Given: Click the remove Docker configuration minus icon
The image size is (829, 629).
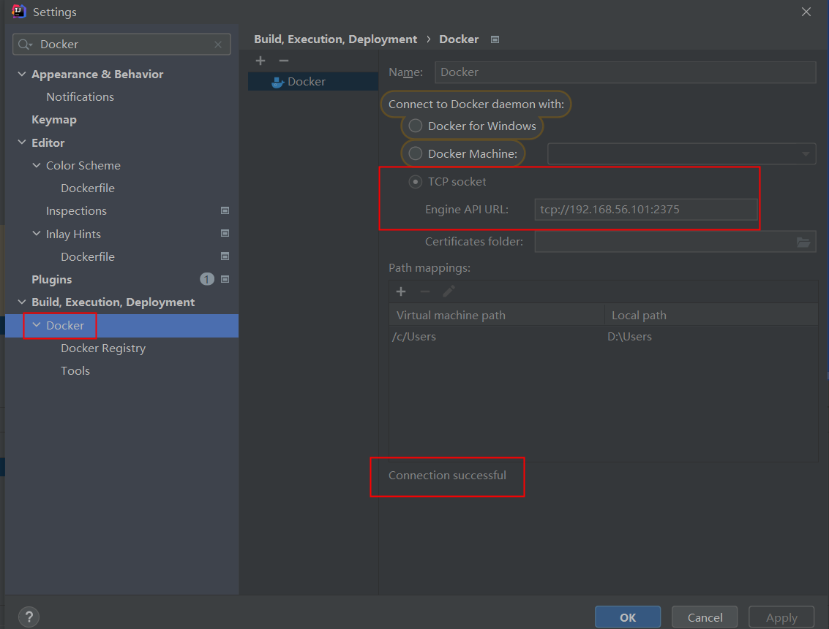Looking at the screenshot, I should [x=284, y=61].
